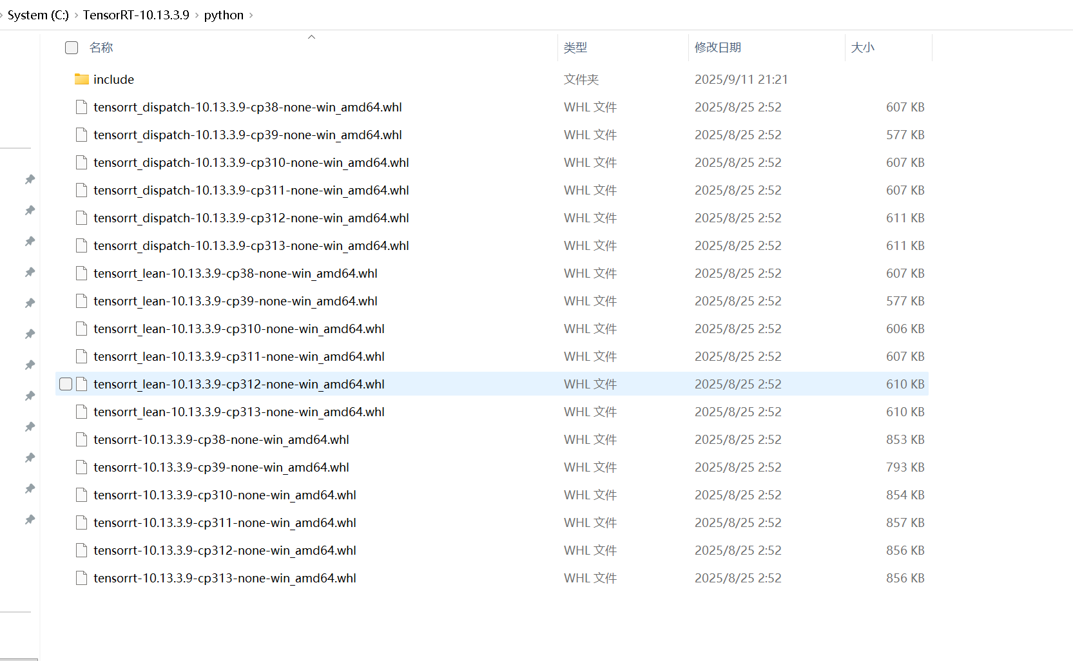Select tensorrt_lean-10.13.3.9-cp311-none-win_amd64.whl

coord(239,356)
